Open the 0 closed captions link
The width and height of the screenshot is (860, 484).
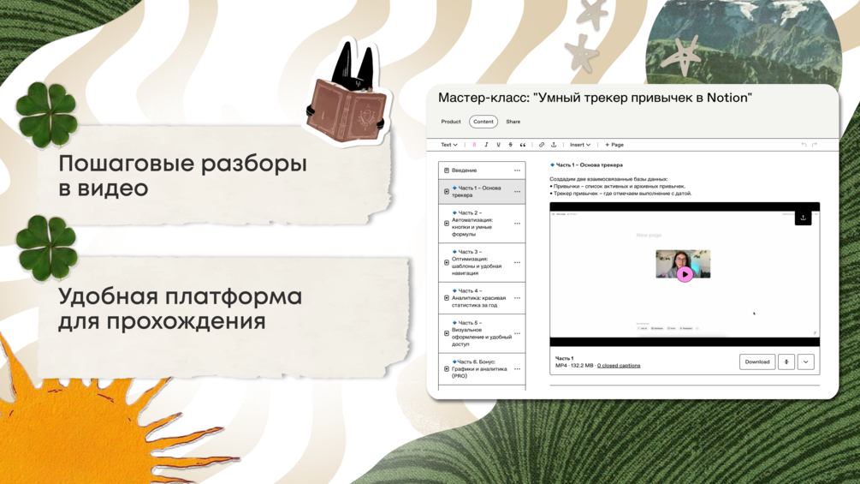point(619,366)
